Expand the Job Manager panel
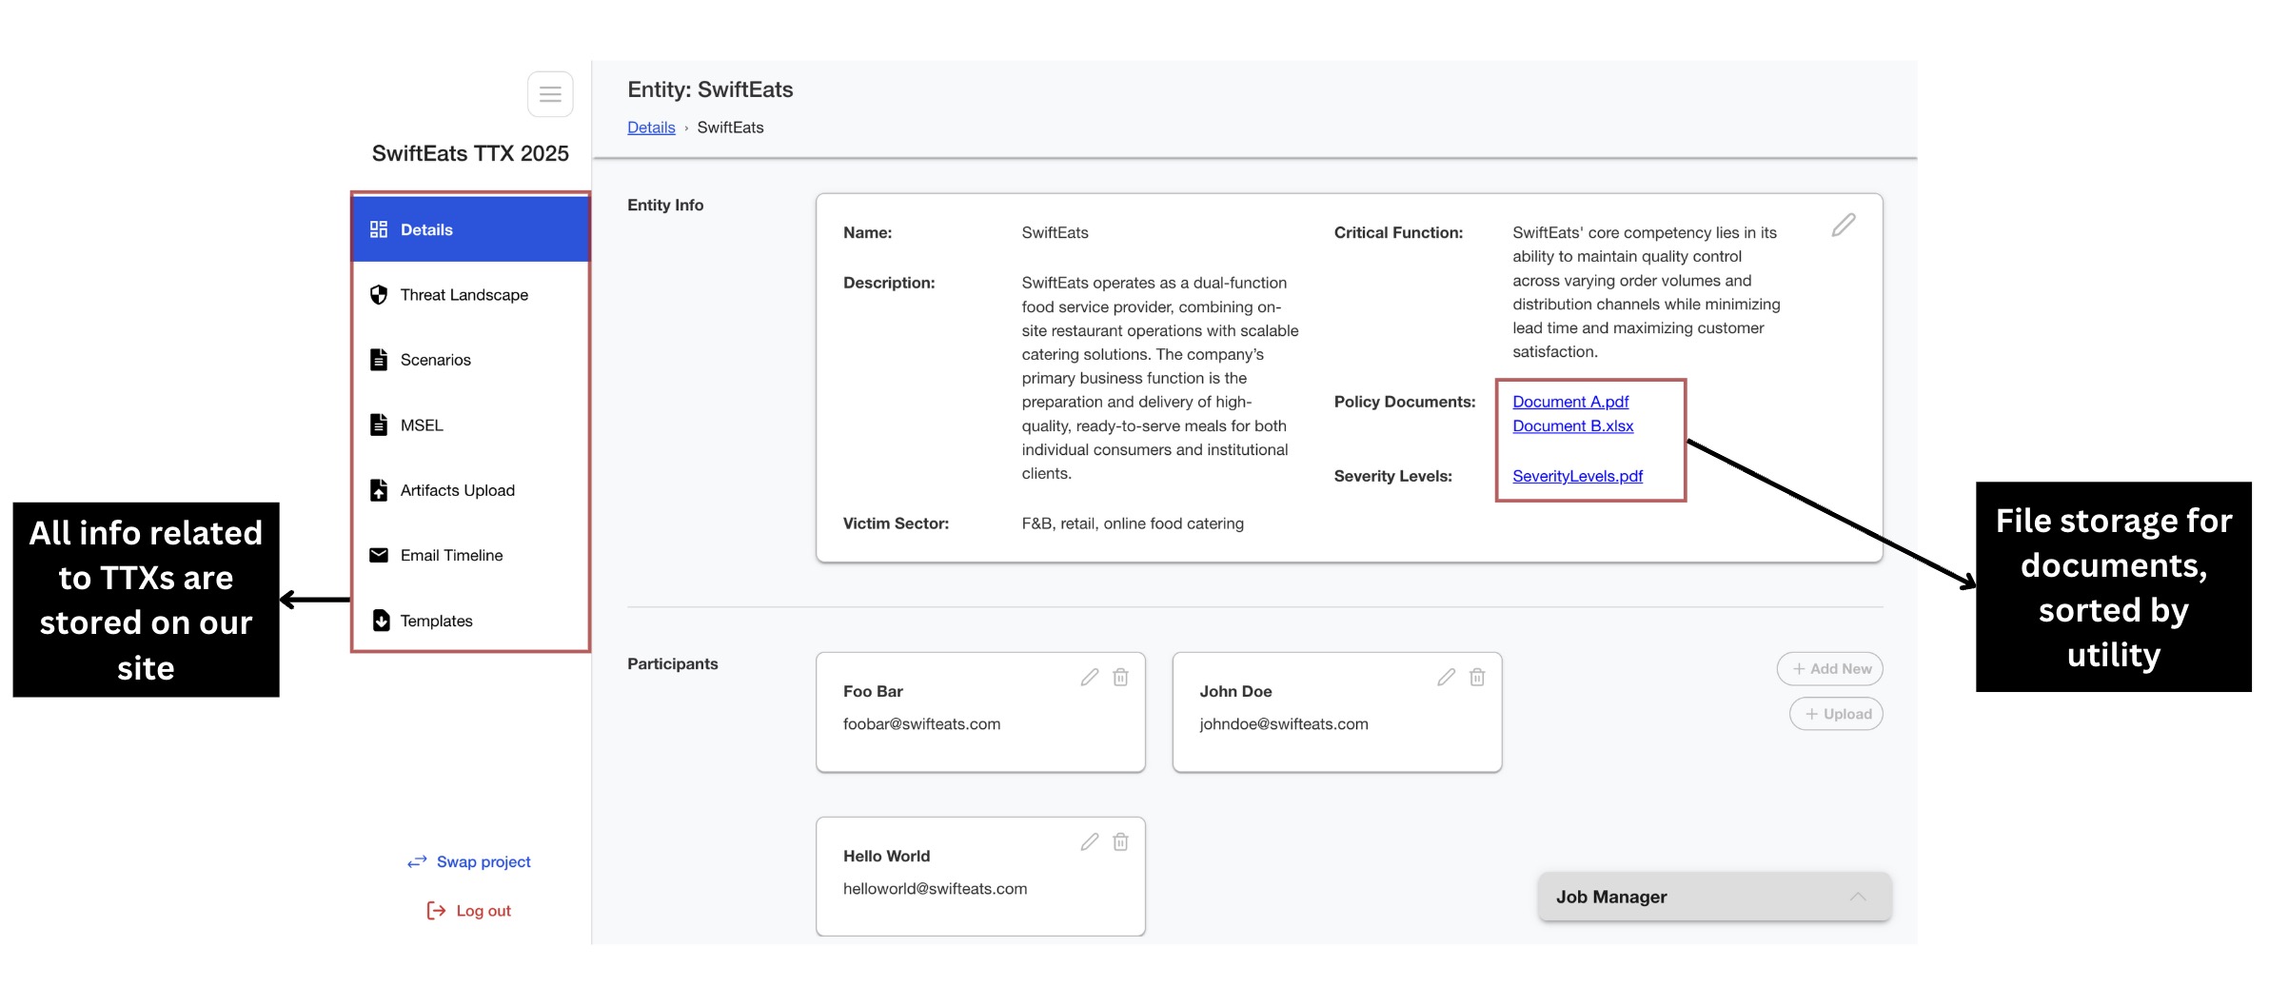The width and height of the screenshot is (2269, 1007). click(1857, 897)
